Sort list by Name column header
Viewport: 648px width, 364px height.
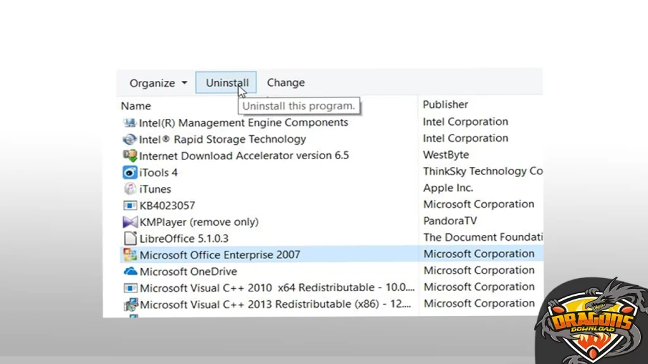136,106
